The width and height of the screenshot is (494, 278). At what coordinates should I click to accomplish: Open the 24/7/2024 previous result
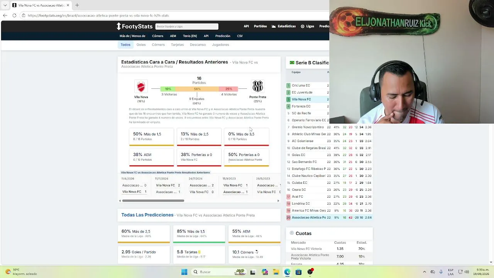(x=201, y=185)
